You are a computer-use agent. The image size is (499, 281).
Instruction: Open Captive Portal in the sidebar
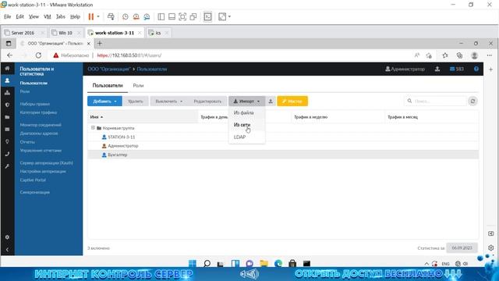pos(33,180)
